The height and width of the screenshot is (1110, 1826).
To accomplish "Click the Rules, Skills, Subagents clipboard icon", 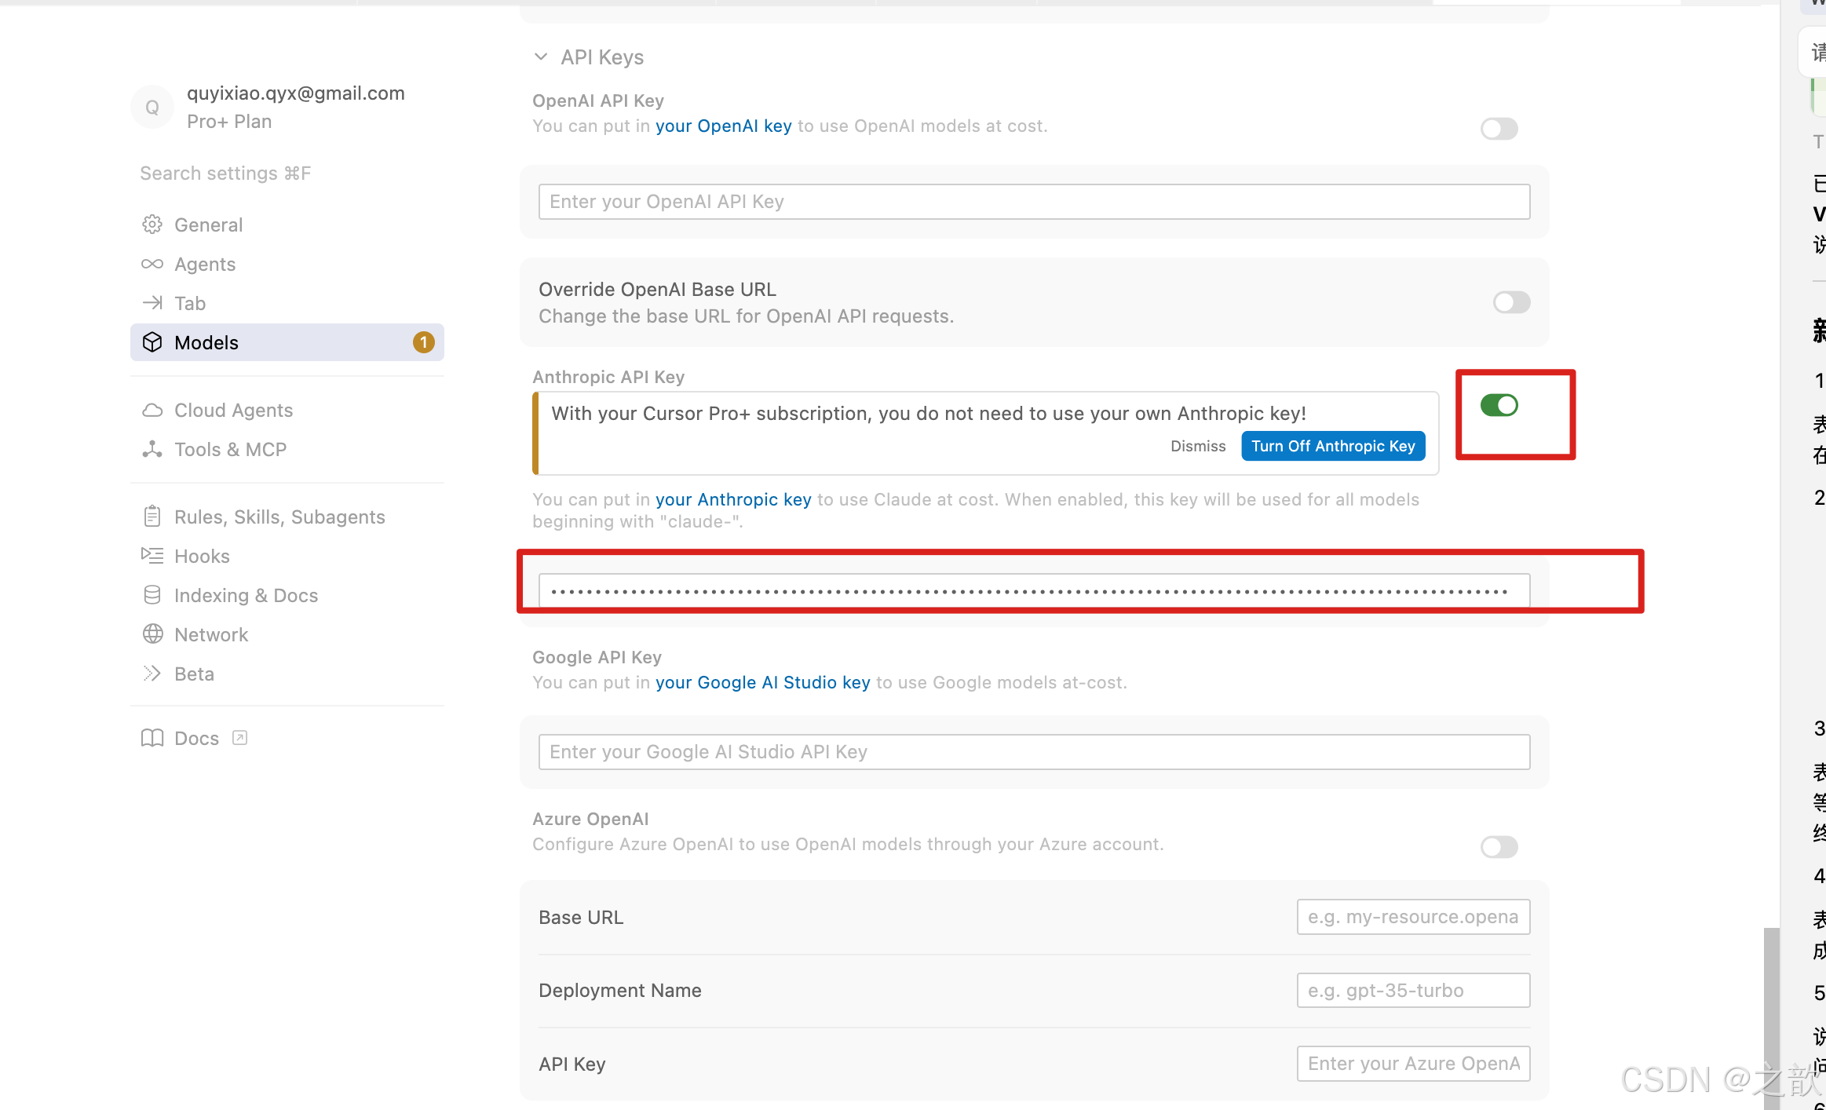I will [x=152, y=517].
